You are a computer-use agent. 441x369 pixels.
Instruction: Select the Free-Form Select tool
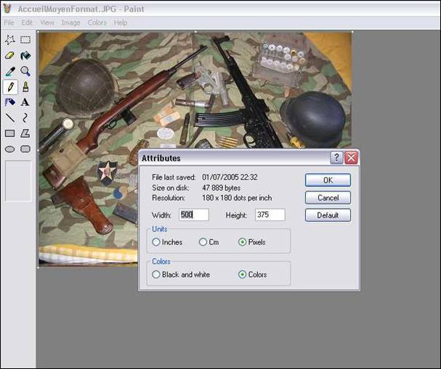10,40
